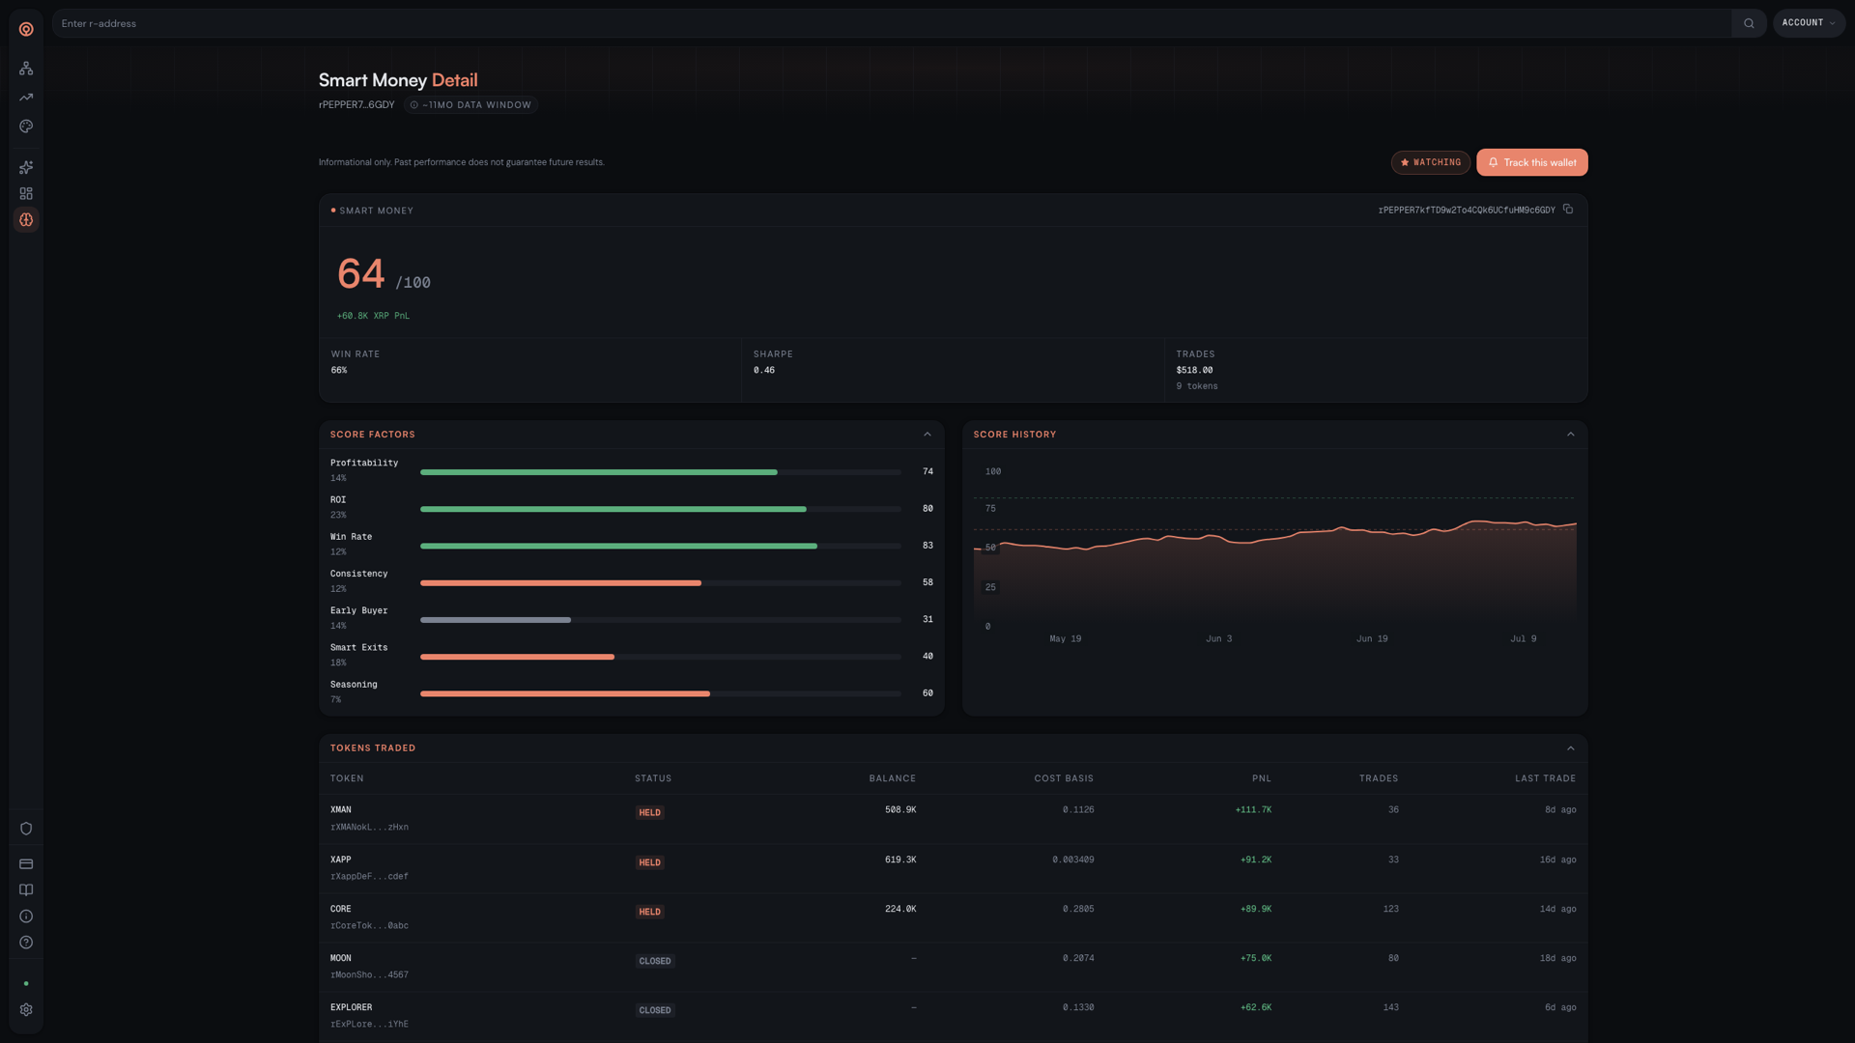Viewport: 1855px width, 1043px height.
Task: Click the Seasoning score bar
Action: (x=661, y=693)
